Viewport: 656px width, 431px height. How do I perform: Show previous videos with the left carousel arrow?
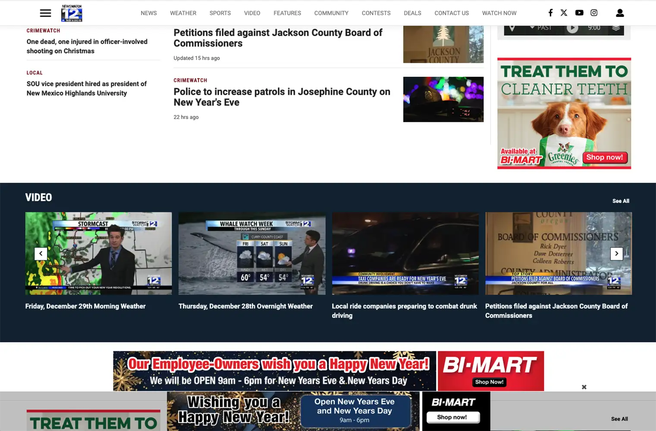[x=41, y=253]
